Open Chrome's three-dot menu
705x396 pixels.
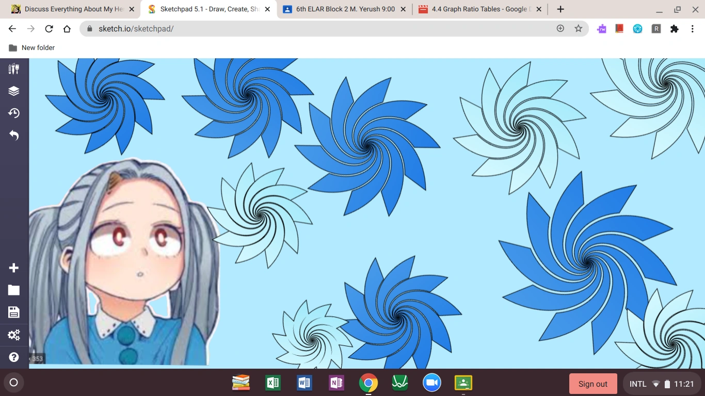[x=693, y=28]
